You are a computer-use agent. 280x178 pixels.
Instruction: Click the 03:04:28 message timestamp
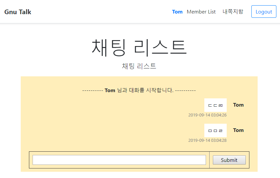click(x=207, y=140)
